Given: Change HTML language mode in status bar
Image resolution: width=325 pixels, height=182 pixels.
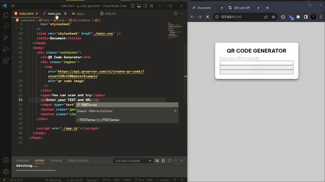Looking at the screenshot, I should pos(127,180).
